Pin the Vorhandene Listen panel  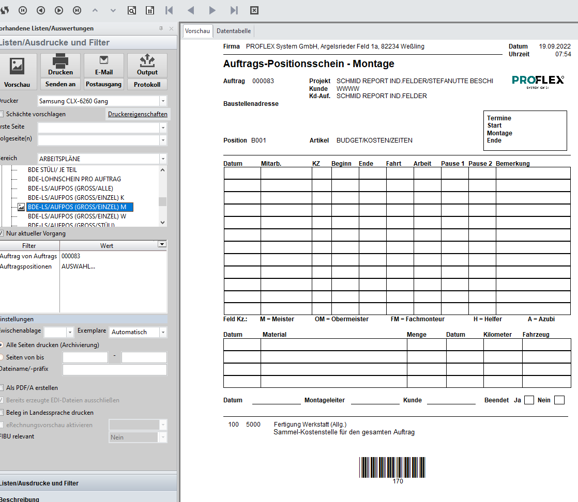click(x=161, y=28)
